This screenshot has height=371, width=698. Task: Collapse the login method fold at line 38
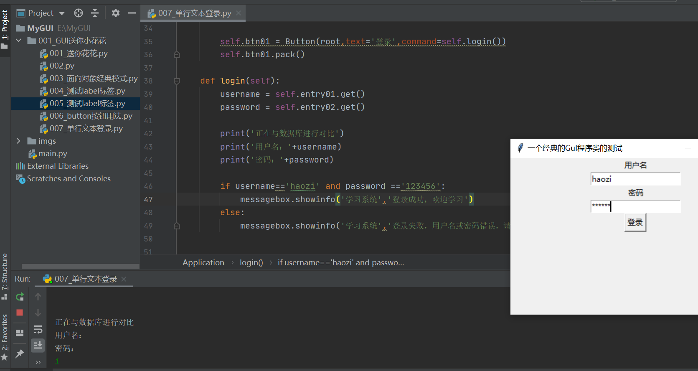(x=177, y=81)
